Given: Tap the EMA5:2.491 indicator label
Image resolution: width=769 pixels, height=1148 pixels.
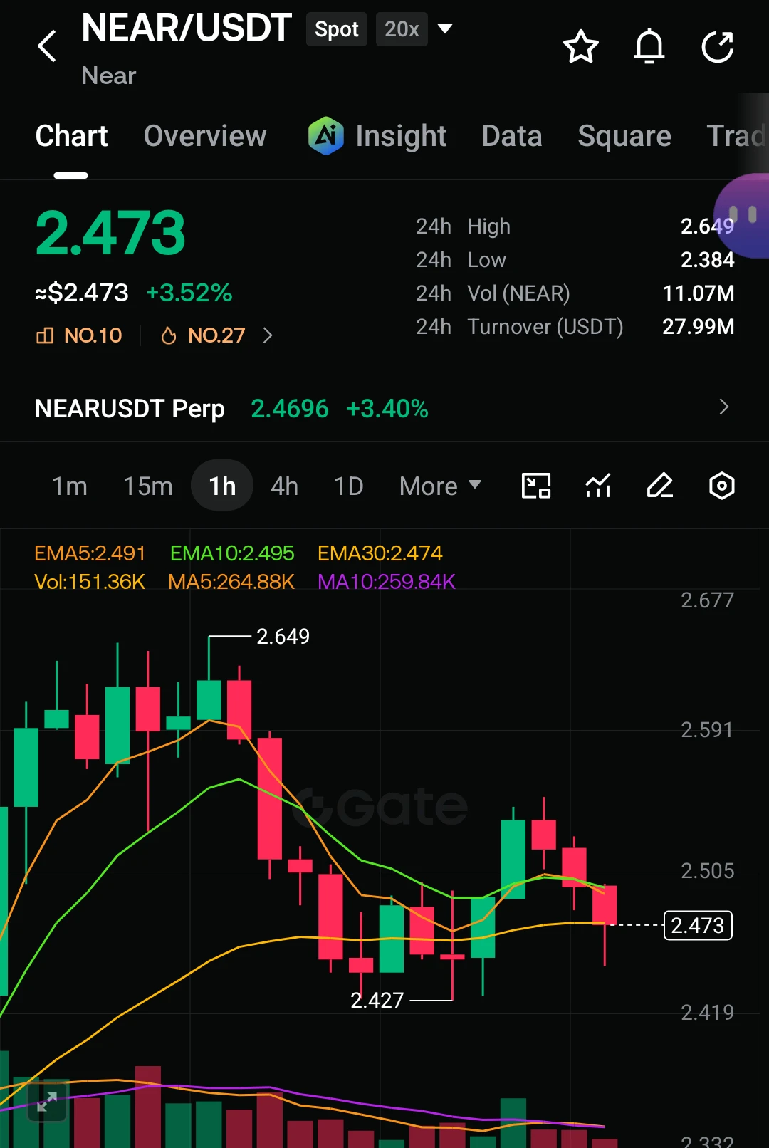Looking at the screenshot, I should tap(90, 553).
